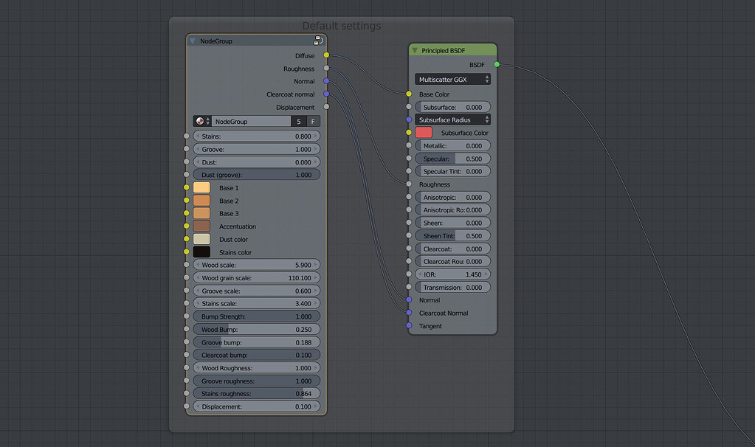Click the Sheen slider 0.000
The height and width of the screenshot is (447, 755).
[x=452, y=223]
